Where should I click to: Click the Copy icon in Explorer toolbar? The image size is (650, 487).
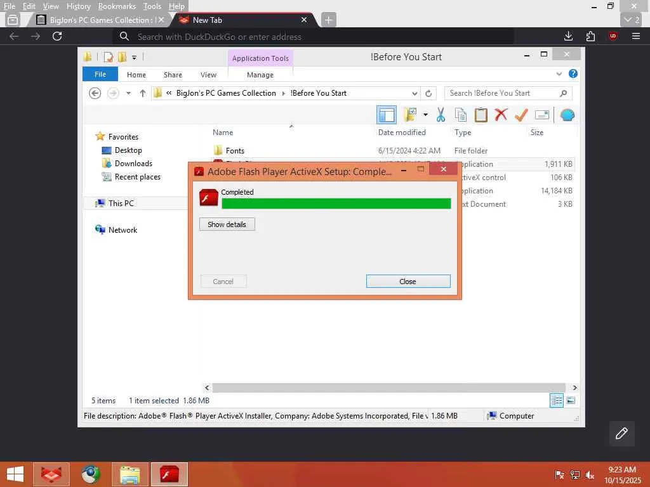461,115
